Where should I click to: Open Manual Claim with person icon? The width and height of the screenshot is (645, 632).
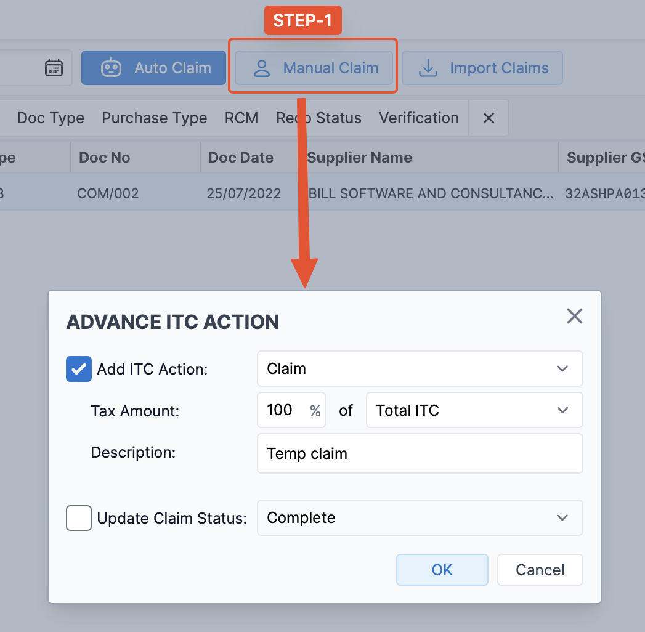point(314,68)
